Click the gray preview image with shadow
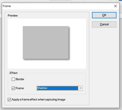The width and height of the screenshot is (122, 110). [x=46, y=43]
